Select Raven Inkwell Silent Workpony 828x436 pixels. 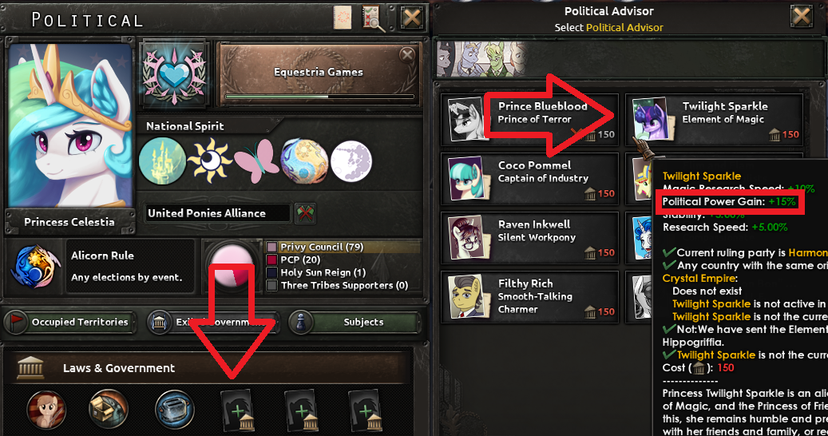pos(529,238)
